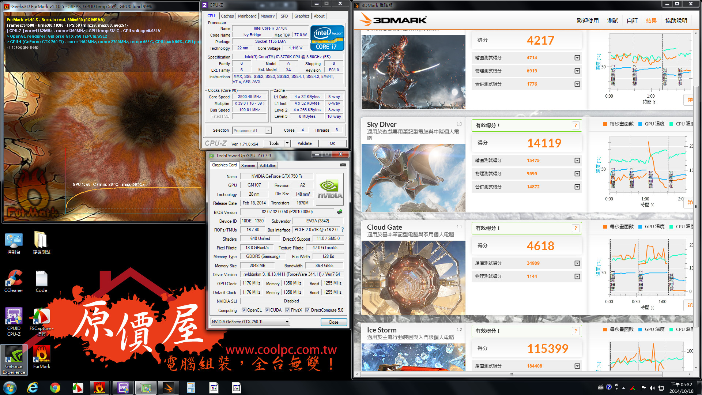Screen dimensions: 702x395
Task: Toggle the PhysX checkbox
Action: (288, 310)
